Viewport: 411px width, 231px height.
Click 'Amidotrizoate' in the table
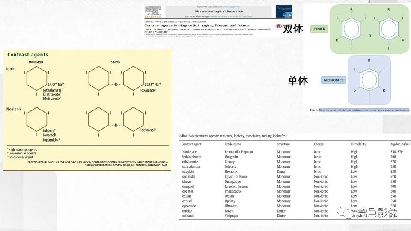(x=191, y=157)
